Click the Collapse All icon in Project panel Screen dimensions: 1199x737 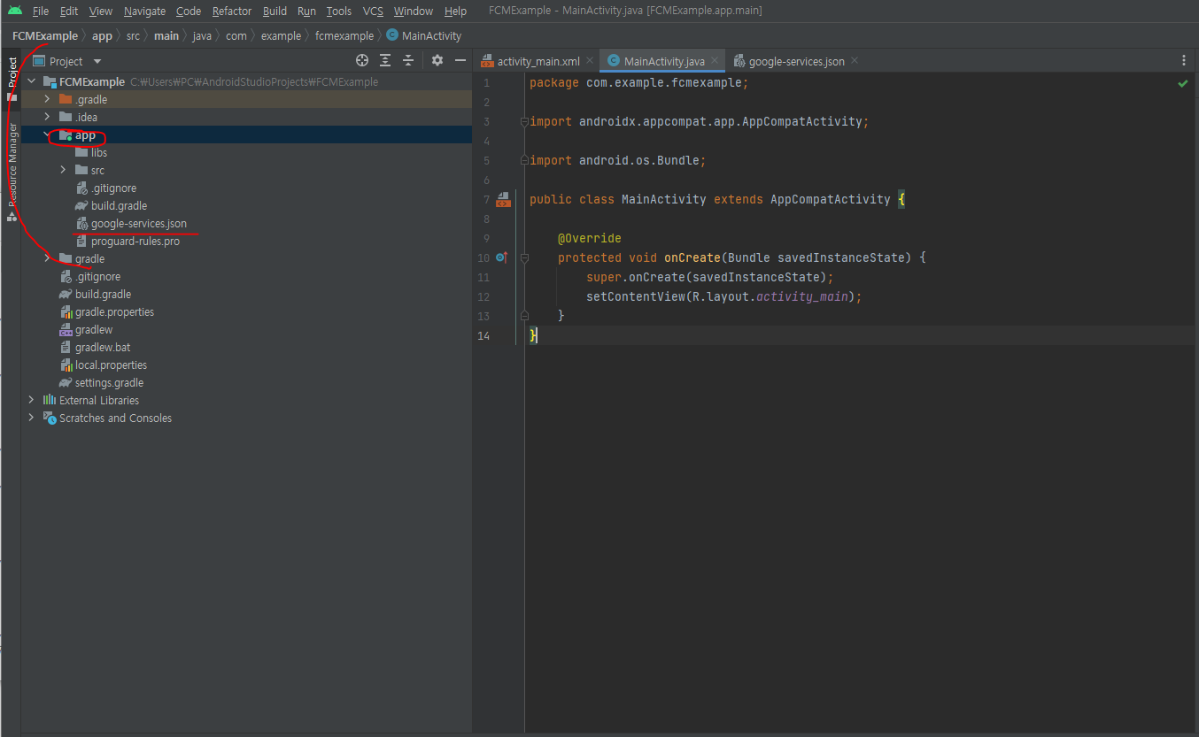click(408, 61)
